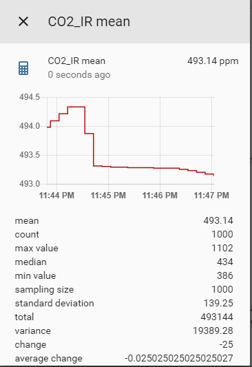Click the average change attribute value
This screenshot has height=367, width=252.
pyautogui.click(x=179, y=358)
